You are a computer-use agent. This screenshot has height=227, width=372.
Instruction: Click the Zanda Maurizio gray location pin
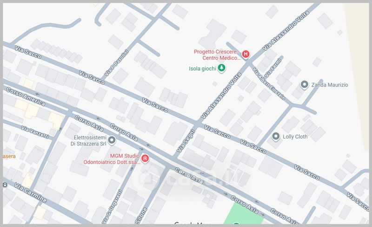click(304, 85)
